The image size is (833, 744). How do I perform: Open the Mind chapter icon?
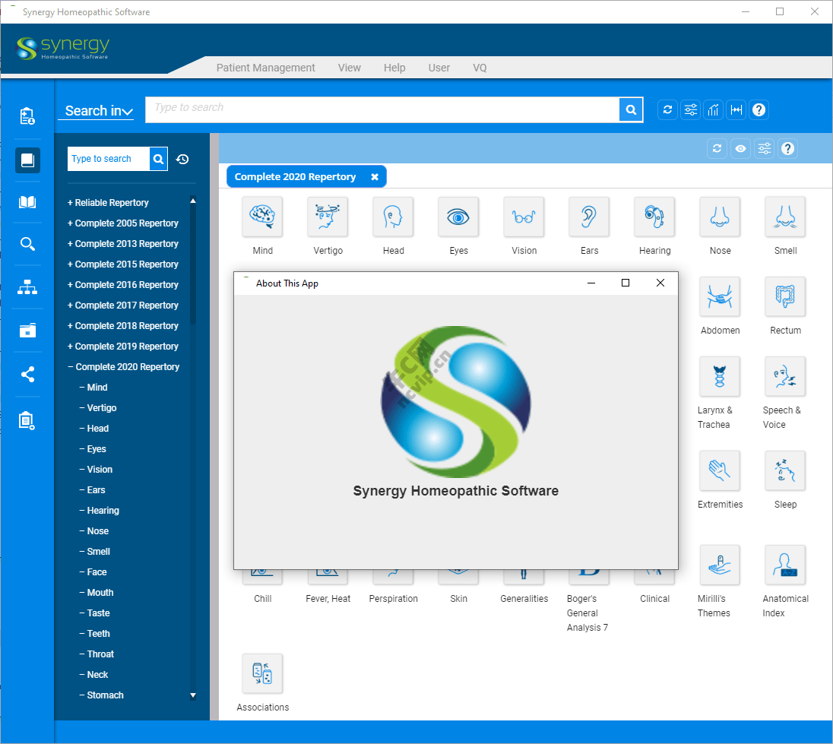(x=262, y=217)
